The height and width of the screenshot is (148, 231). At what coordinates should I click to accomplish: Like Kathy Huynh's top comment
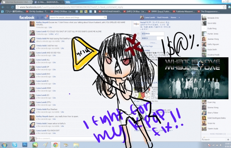click(x=50, y=28)
